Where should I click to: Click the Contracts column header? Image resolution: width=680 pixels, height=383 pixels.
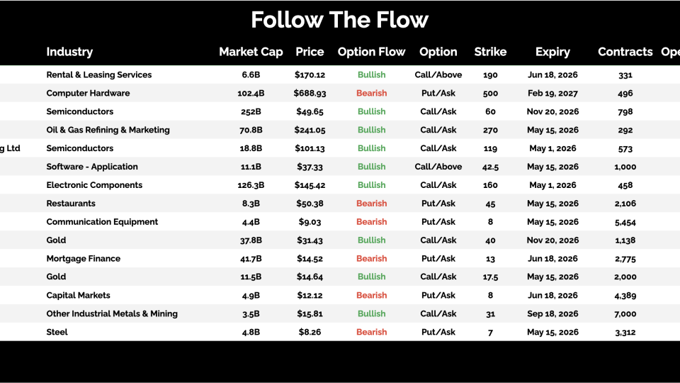click(x=625, y=52)
